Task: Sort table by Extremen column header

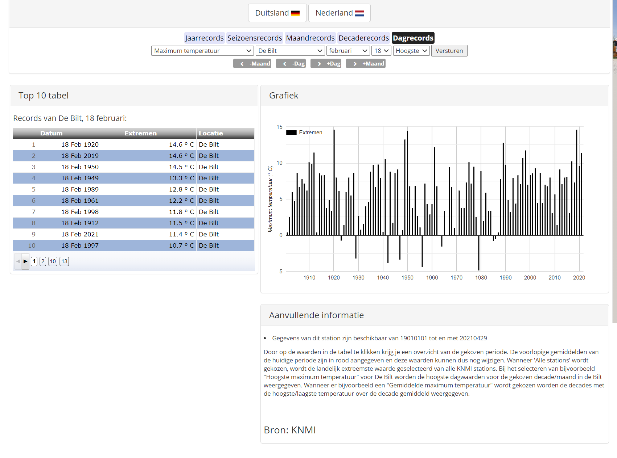Action: (x=159, y=133)
